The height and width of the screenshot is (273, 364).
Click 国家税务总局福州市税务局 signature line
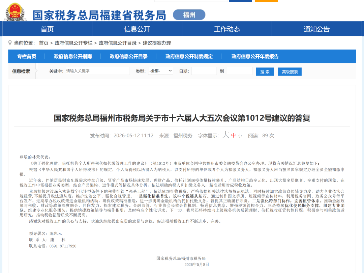pyautogui.click(x=181, y=258)
